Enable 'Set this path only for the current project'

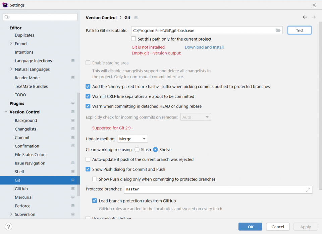(x=133, y=39)
